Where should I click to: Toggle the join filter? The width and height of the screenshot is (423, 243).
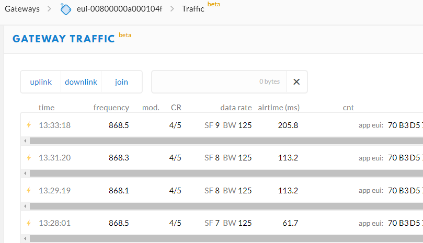(121, 82)
